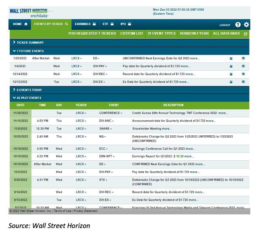
Task: Open Terms of Use link
Action: (62, 211)
